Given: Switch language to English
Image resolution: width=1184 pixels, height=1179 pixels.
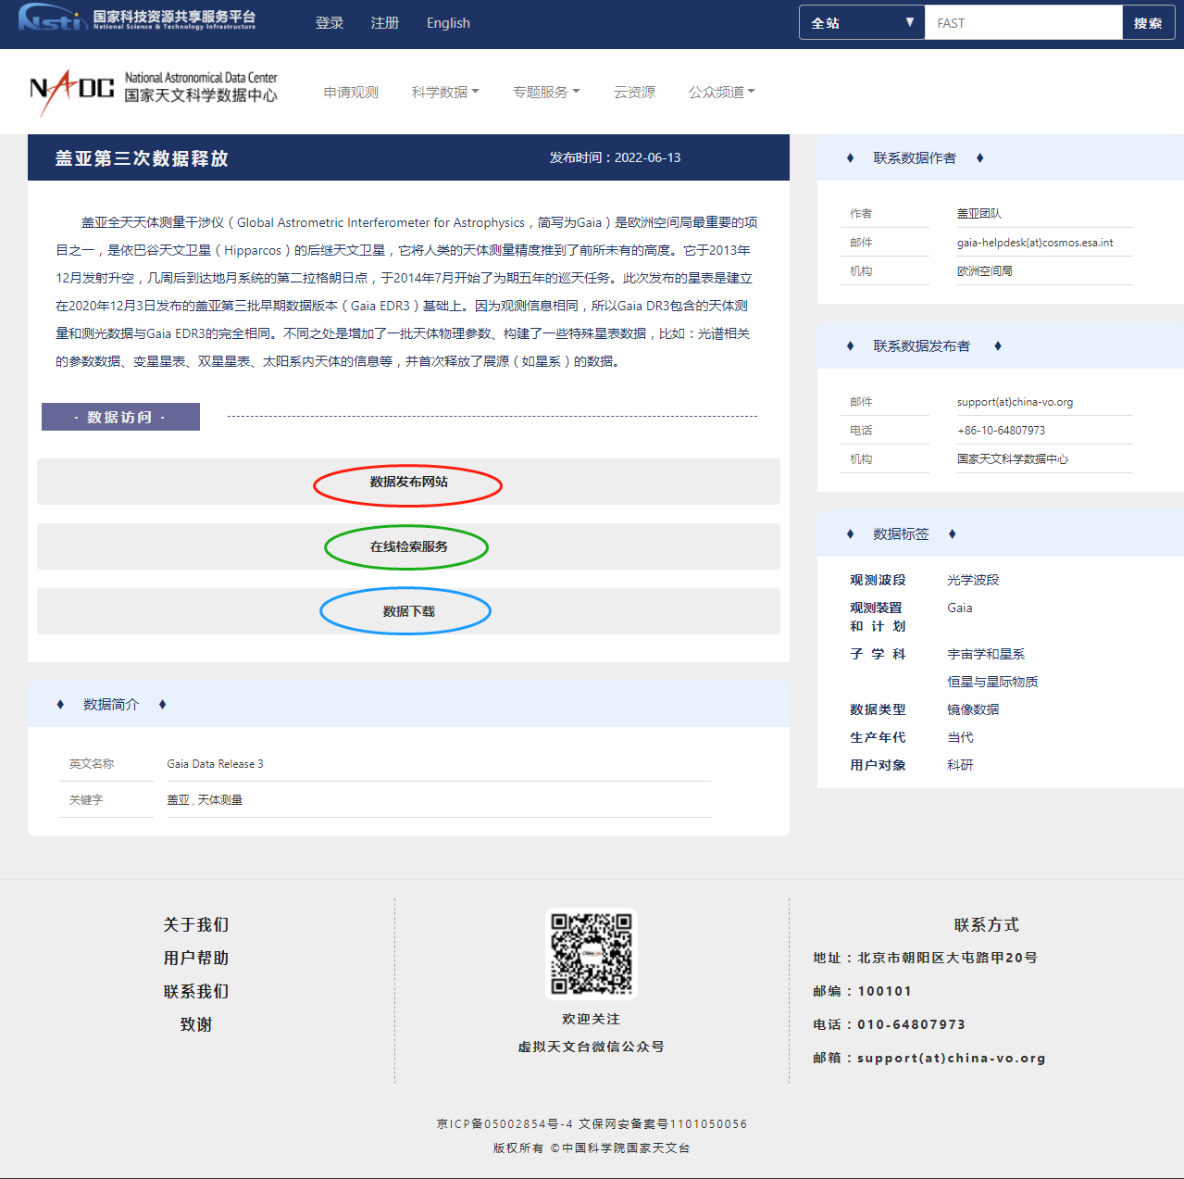Looking at the screenshot, I should coord(448,23).
